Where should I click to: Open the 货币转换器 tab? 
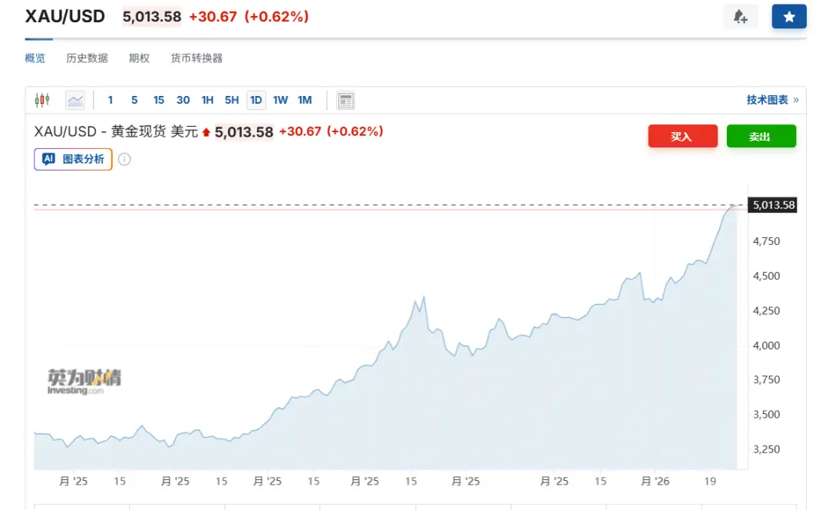[197, 58]
